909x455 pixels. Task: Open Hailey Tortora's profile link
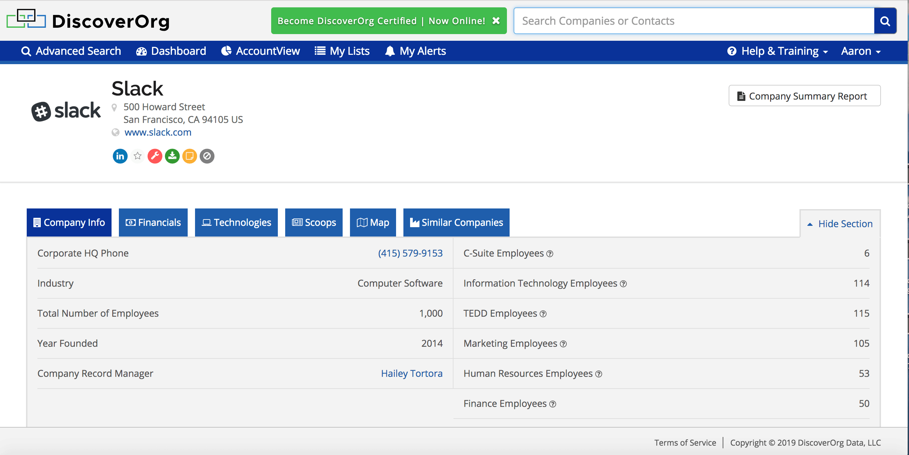click(411, 373)
